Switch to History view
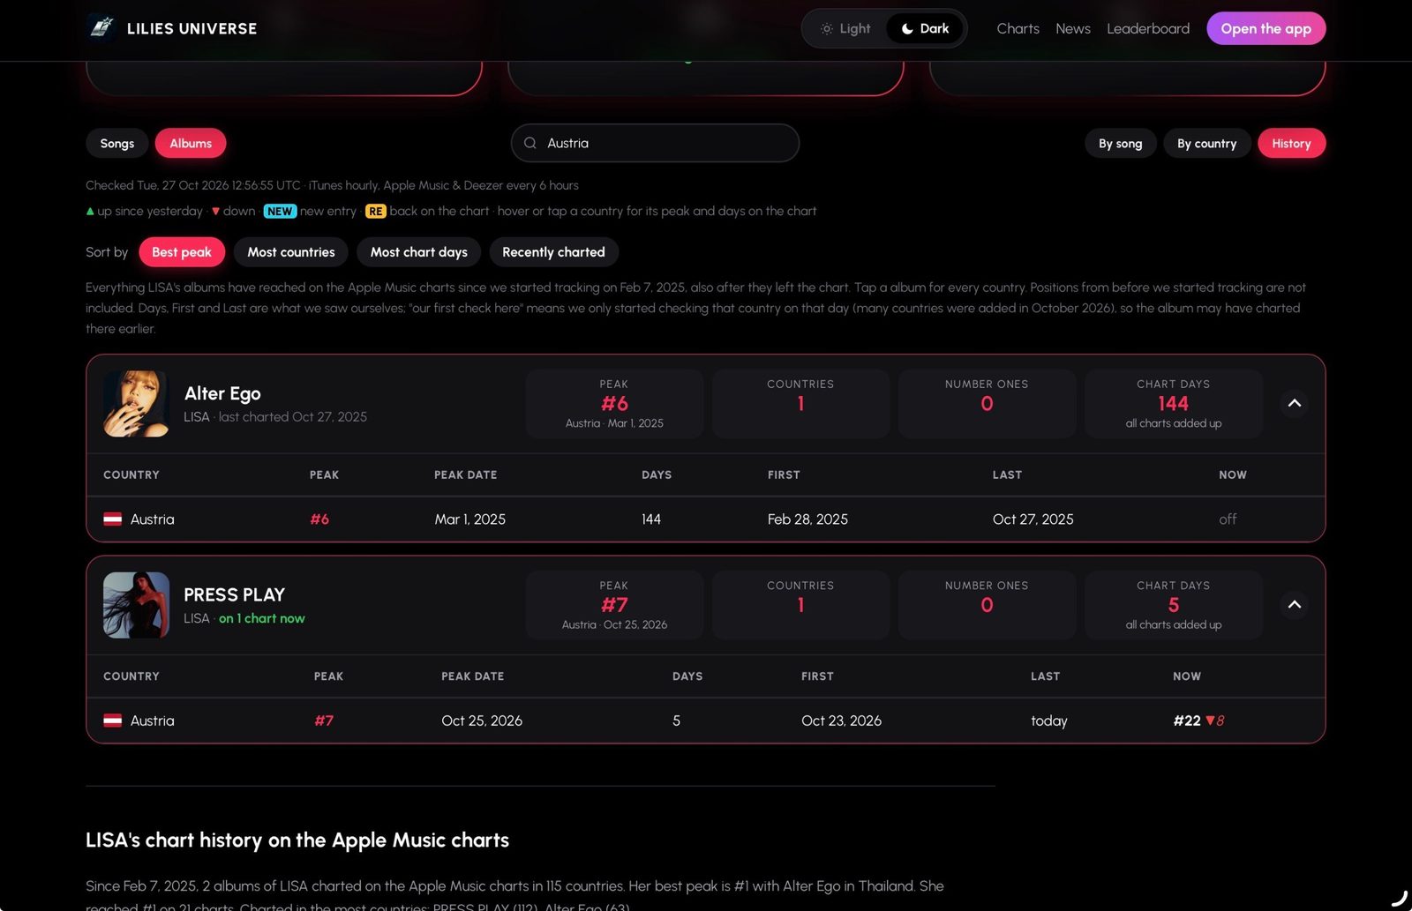Image resolution: width=1412 pixels, height=911 pixels. click(x=1291, y=143)
